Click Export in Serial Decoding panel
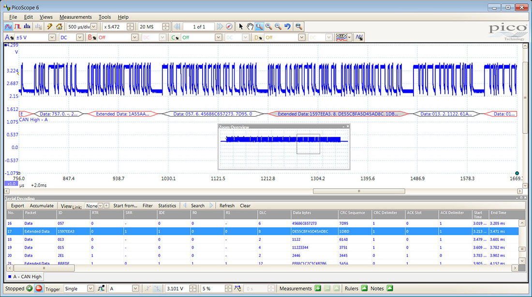532x297 pixels. (x=17, y=206)
